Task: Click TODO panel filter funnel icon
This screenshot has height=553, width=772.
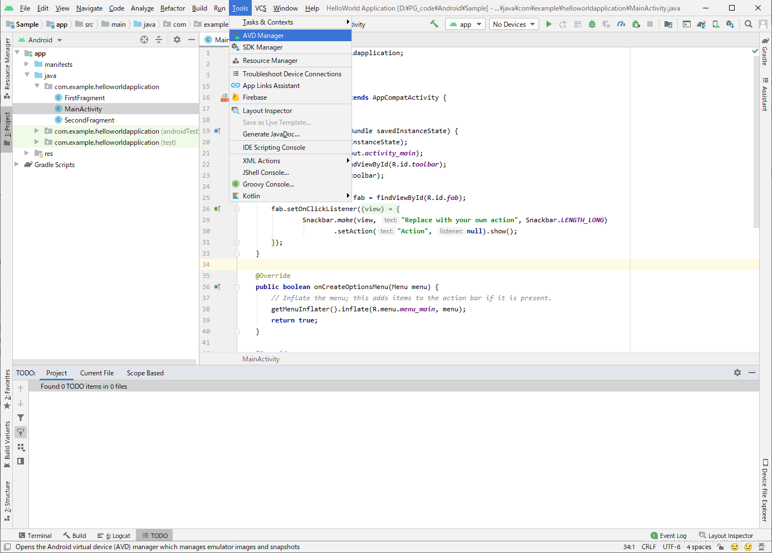Action: tap(21, 418)
